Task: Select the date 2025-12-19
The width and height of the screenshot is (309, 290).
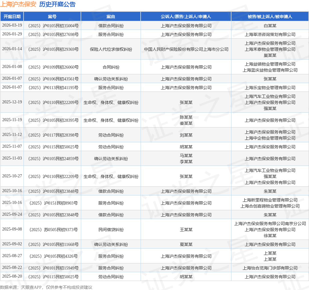Action: pyautogui.click(x=12, y=102)
